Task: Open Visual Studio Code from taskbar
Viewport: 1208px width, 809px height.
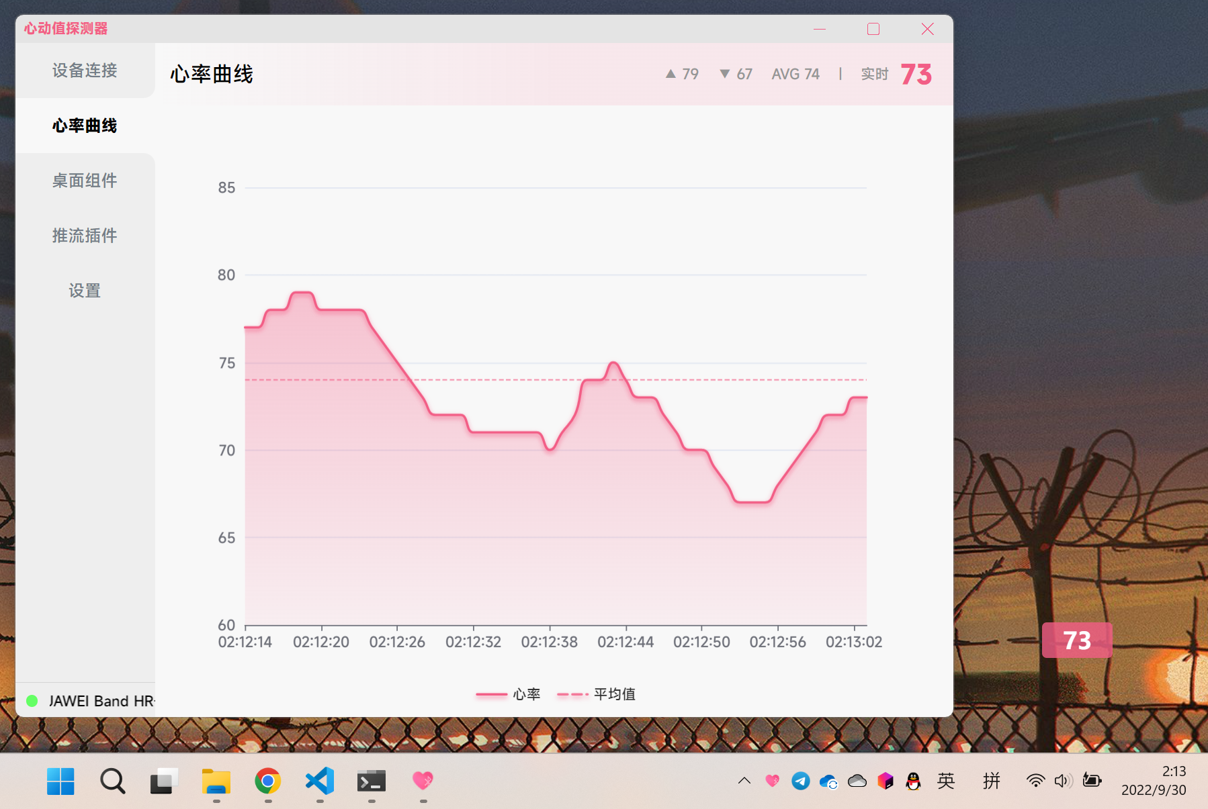Action: pos(320,781)
